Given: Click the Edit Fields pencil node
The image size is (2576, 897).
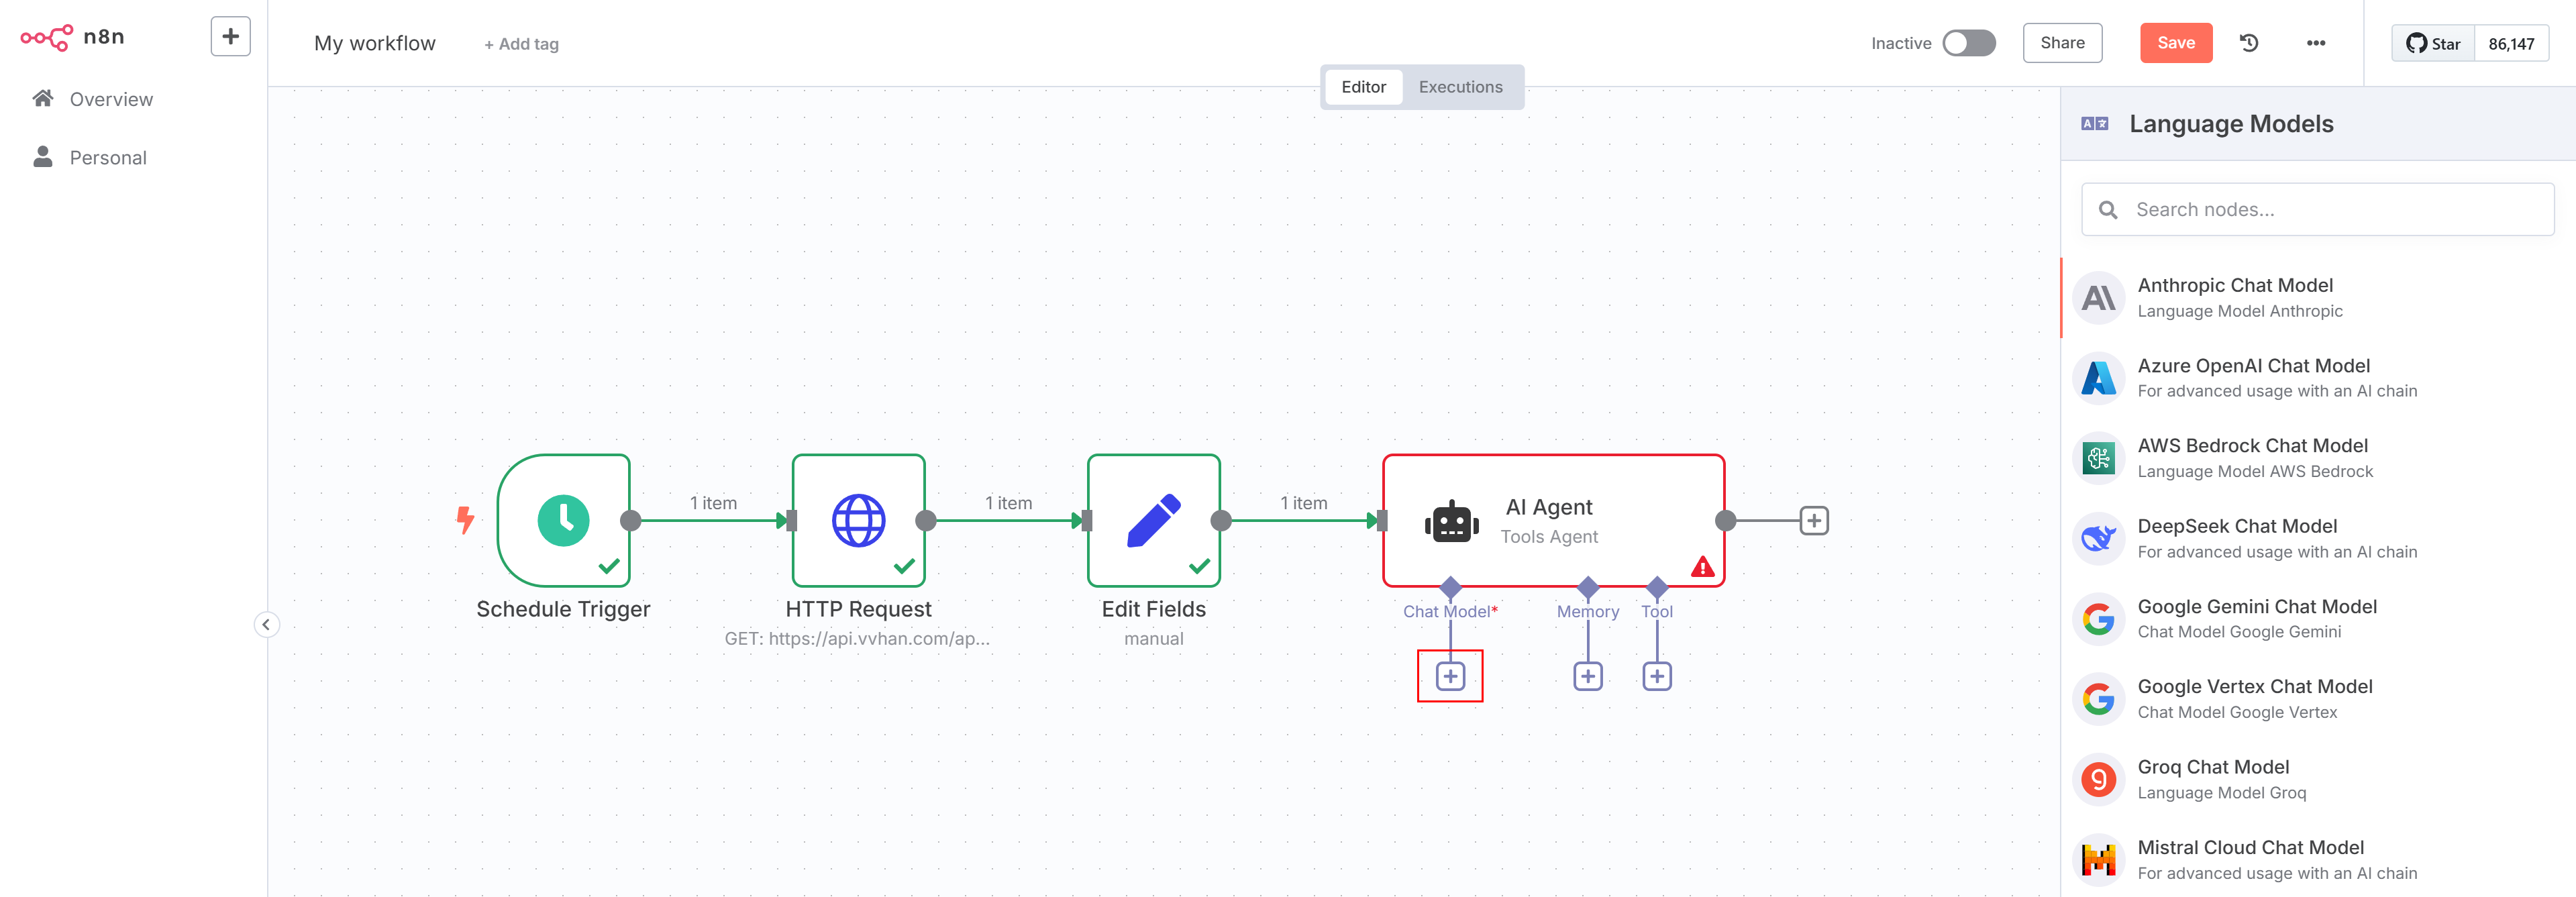Looking at the screenshot, I should (1153, 520).
